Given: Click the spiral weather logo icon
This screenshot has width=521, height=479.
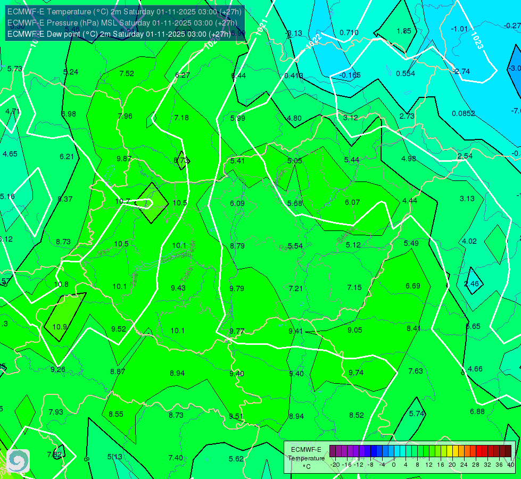Looking at the screenshot, I should tap(18, 461).
